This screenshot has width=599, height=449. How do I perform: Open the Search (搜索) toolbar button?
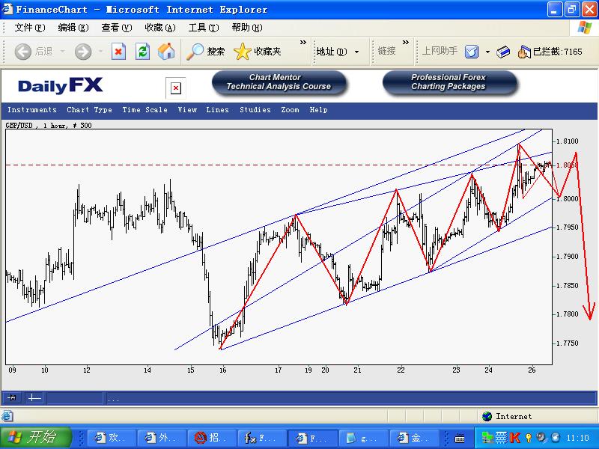tap(206, 52)
